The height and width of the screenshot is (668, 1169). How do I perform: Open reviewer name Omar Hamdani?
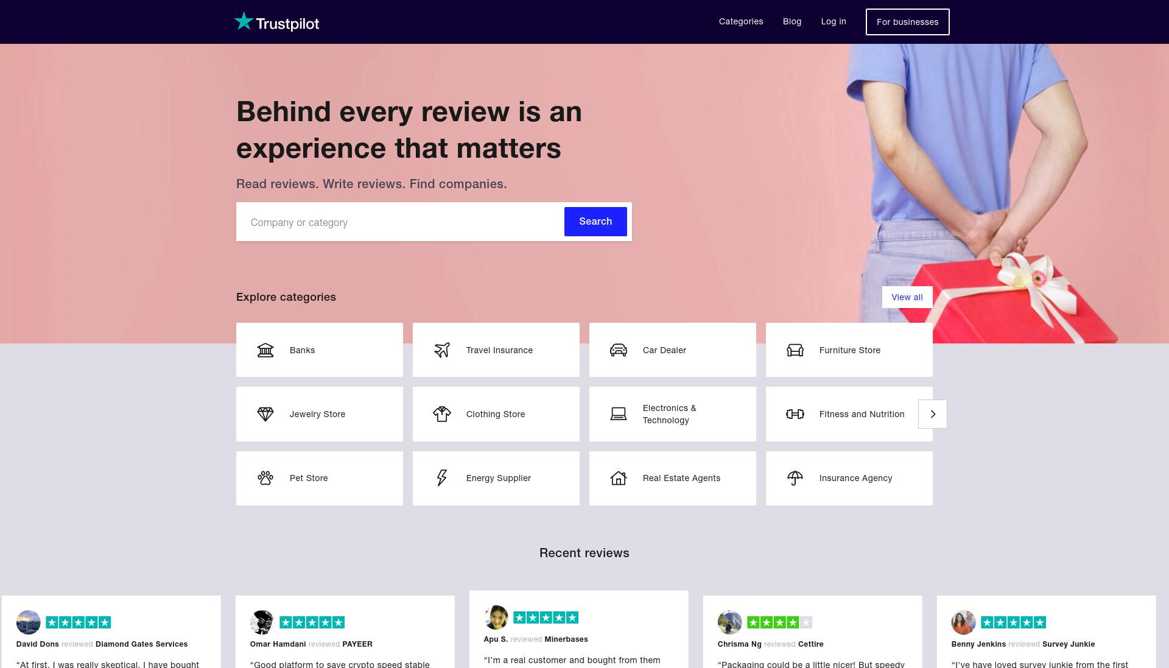(278, 644)
